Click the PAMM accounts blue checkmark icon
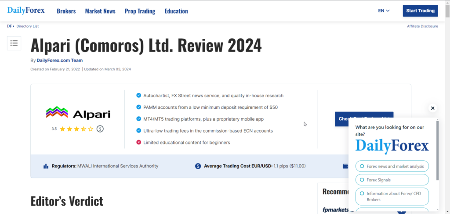The height and width of the screenshot is (214, 450). coord(138,107)
